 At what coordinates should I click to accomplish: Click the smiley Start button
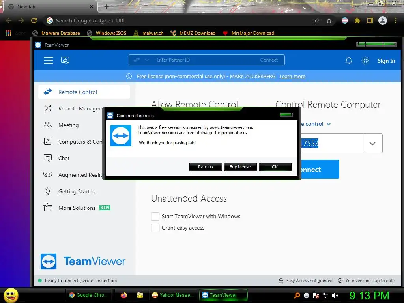point(11,295)
